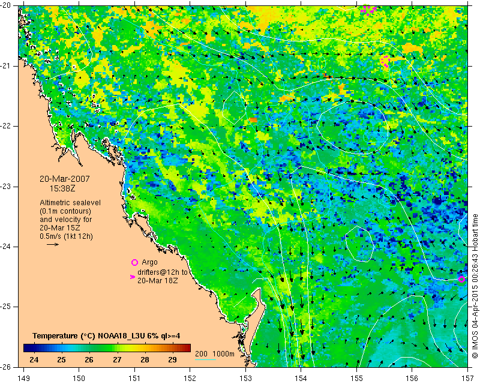
Task: Select the Argo float marker near 157°E
Action: 461,279
